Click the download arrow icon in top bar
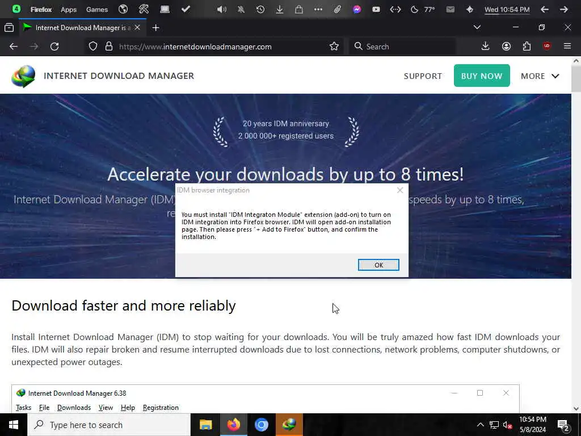This screenshot has width=581, height=436. pos(279,9)
